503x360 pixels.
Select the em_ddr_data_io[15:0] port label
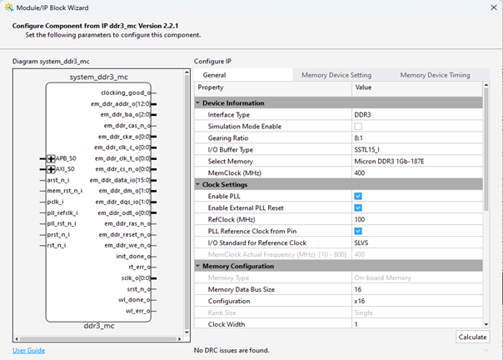(x=120, y=180)
